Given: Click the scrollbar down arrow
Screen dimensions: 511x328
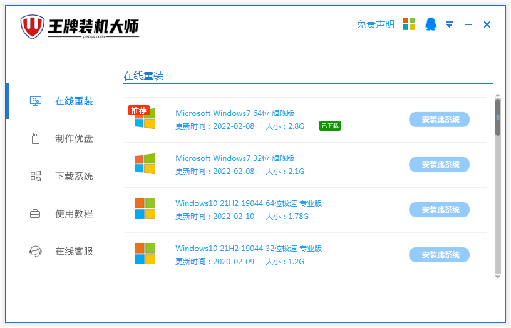Looking at the screenshot, I should 498,277.
